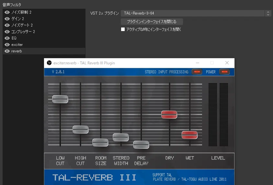Image resolution: width=273 pixels, height=185 pixels.
Task: Click プラグインインターフェイスを閉じる button
Action: (x=152, y=22)
